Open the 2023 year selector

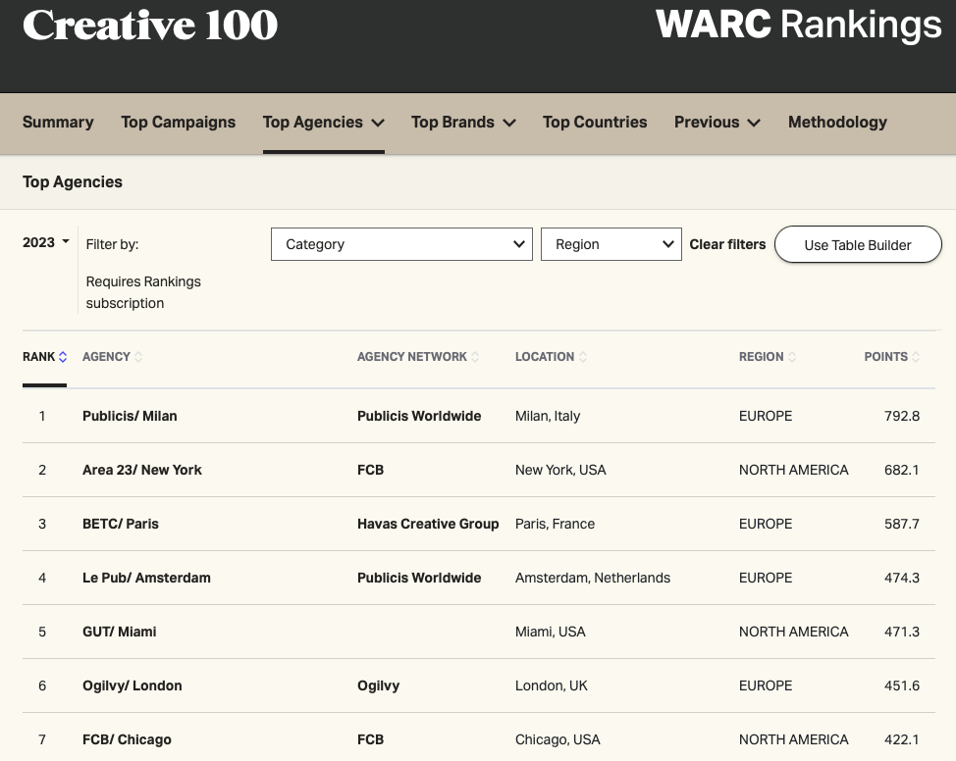point(46,242)
